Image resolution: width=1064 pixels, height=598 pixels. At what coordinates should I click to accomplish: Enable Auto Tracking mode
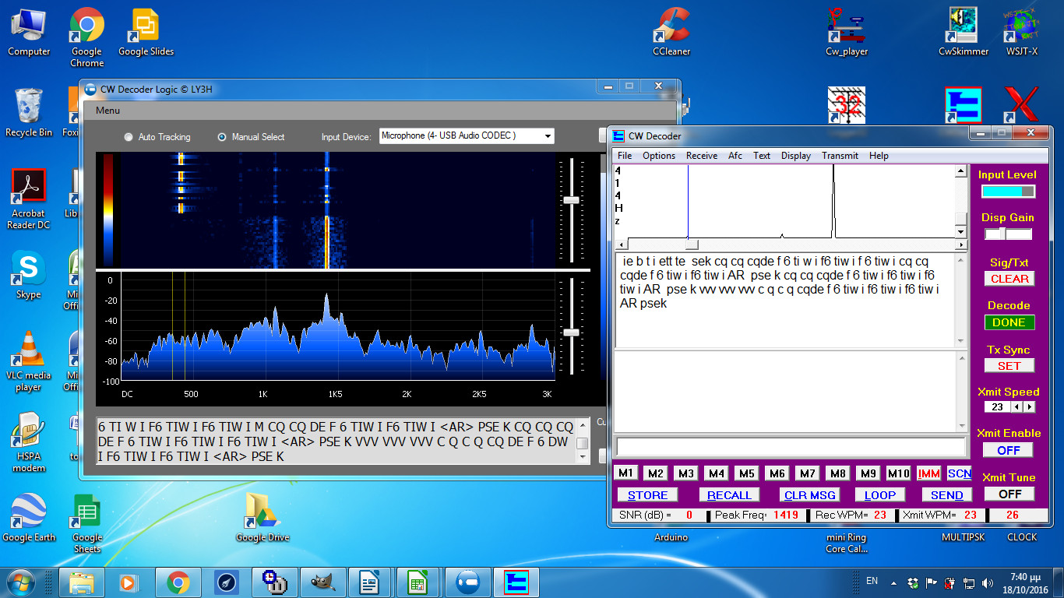(129, 137)
